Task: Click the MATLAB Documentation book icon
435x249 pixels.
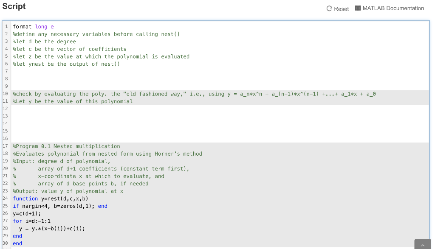Action: click(359, 8)
